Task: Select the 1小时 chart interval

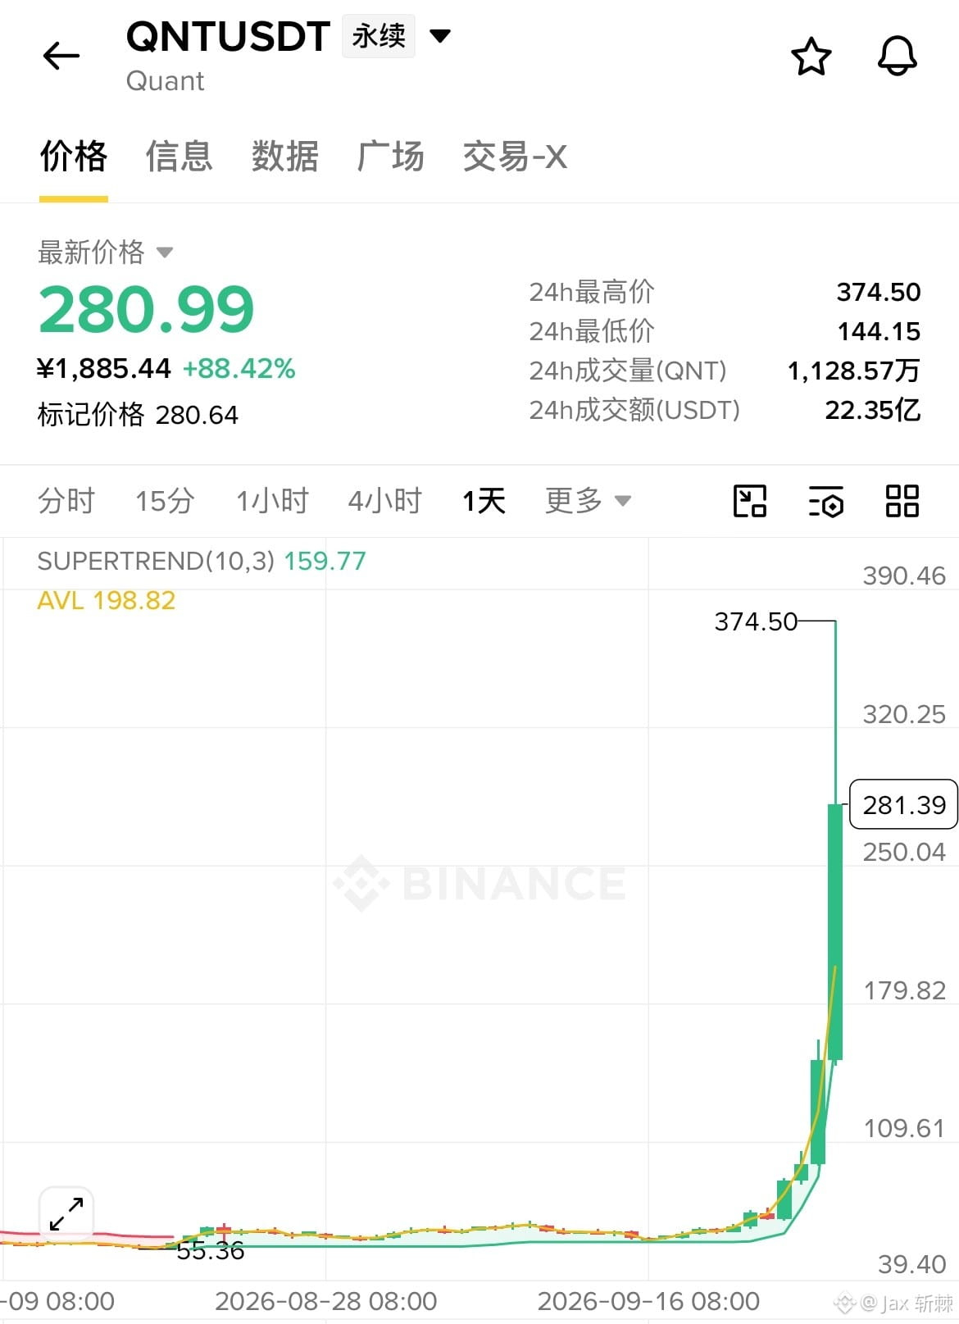Action: point(272,500)
